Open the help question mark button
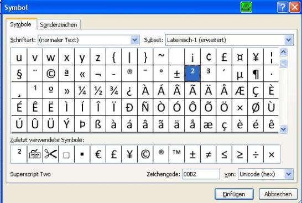The width and height of the screenshot is (302, 203). point(283,7)
